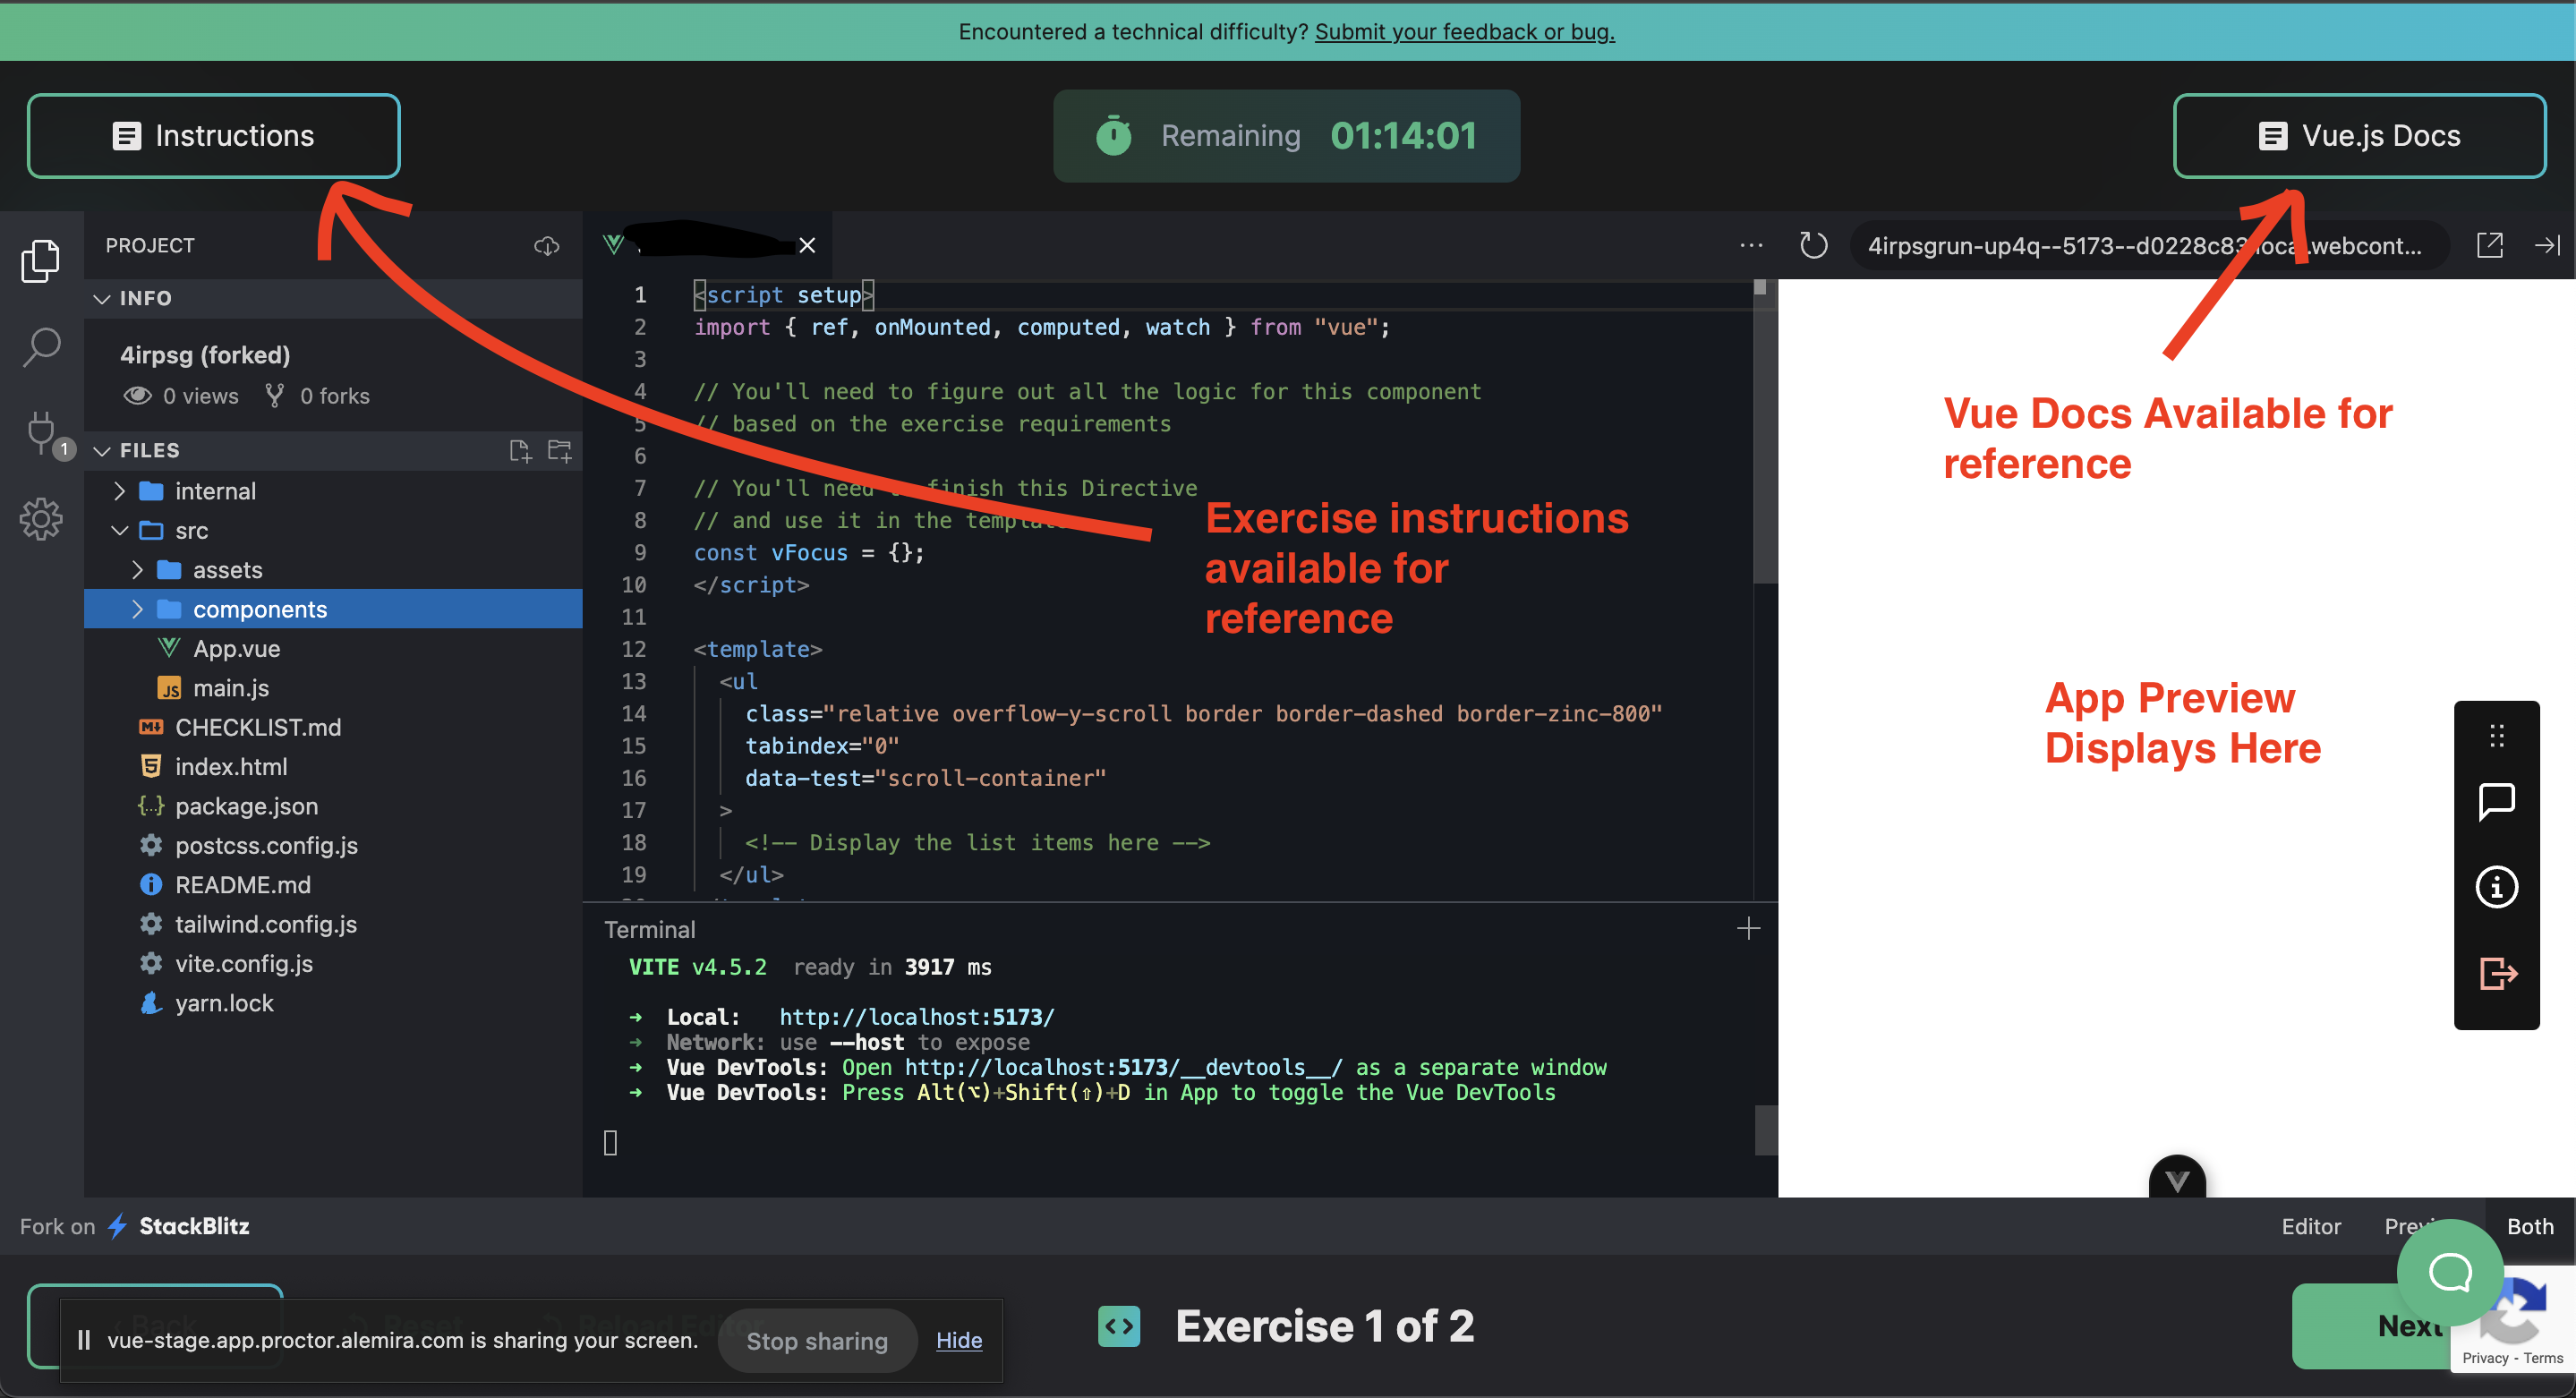Click the cloud connect icon beside PROJECT
2576x1398 pixels.
pos(546,246)
